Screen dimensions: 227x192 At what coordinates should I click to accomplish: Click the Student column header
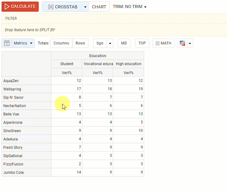[66, 64]
